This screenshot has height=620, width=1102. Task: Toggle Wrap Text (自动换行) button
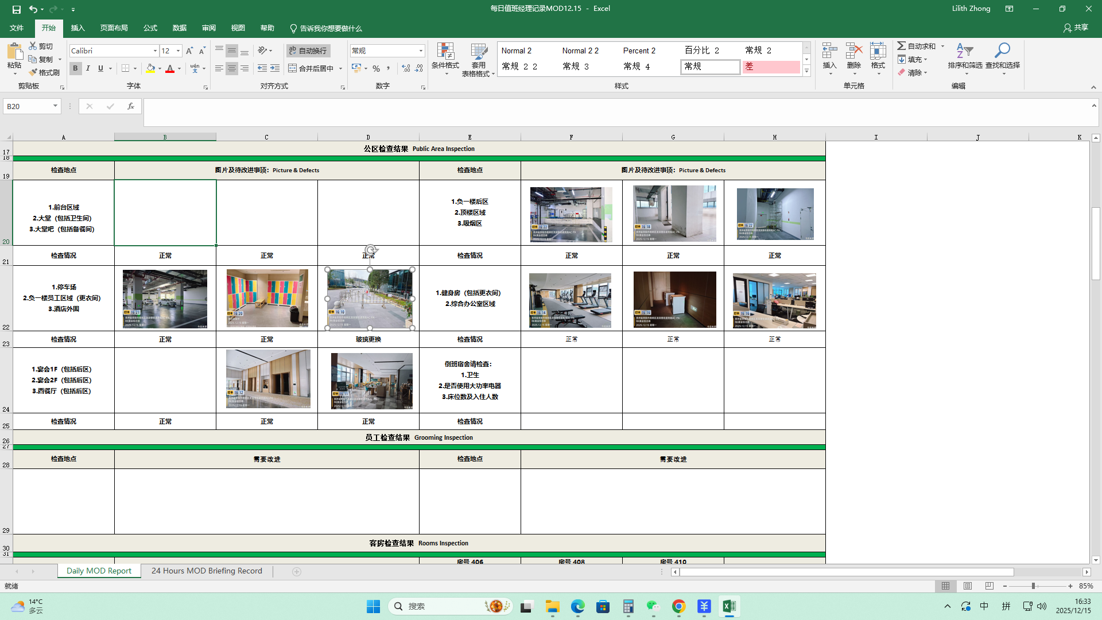point(308,51)
